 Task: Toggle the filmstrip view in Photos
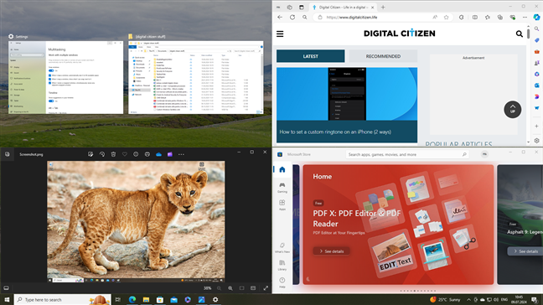tap(6, 288)
